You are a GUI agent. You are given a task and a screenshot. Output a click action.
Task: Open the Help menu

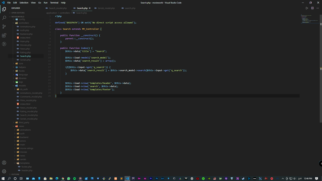[63, 3]
